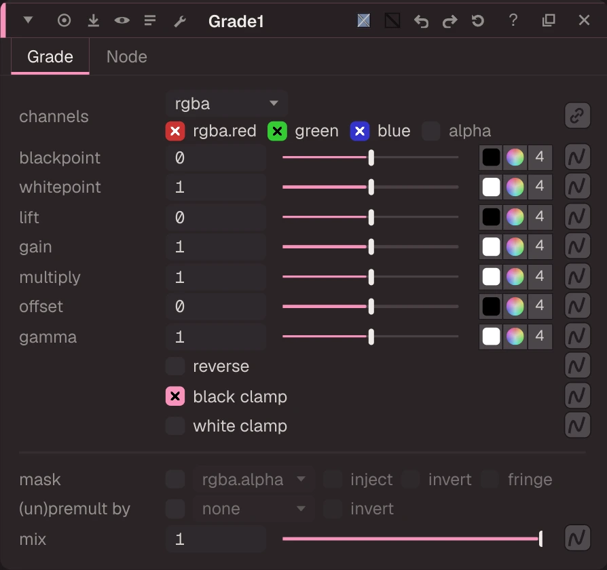
Task: Open the animation curve menu for lift
Action: 577,216
